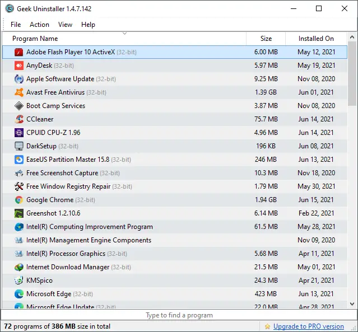
Task: Click the CPUID CPU-Z icon
Action: pyautogui.click(x=18, y=133)
